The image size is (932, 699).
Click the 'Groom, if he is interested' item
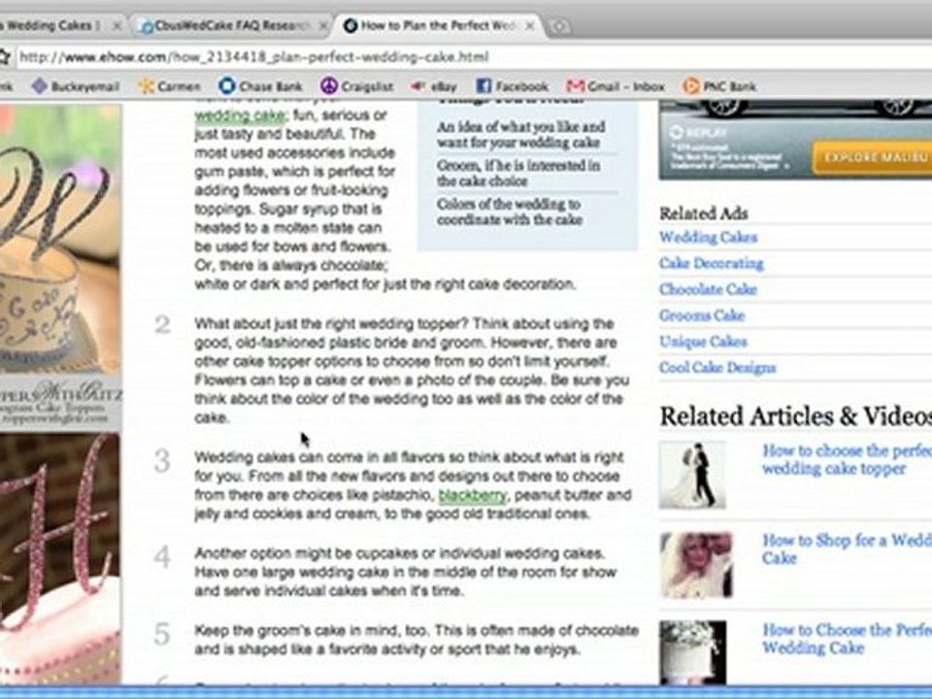(x=518, y=173)
